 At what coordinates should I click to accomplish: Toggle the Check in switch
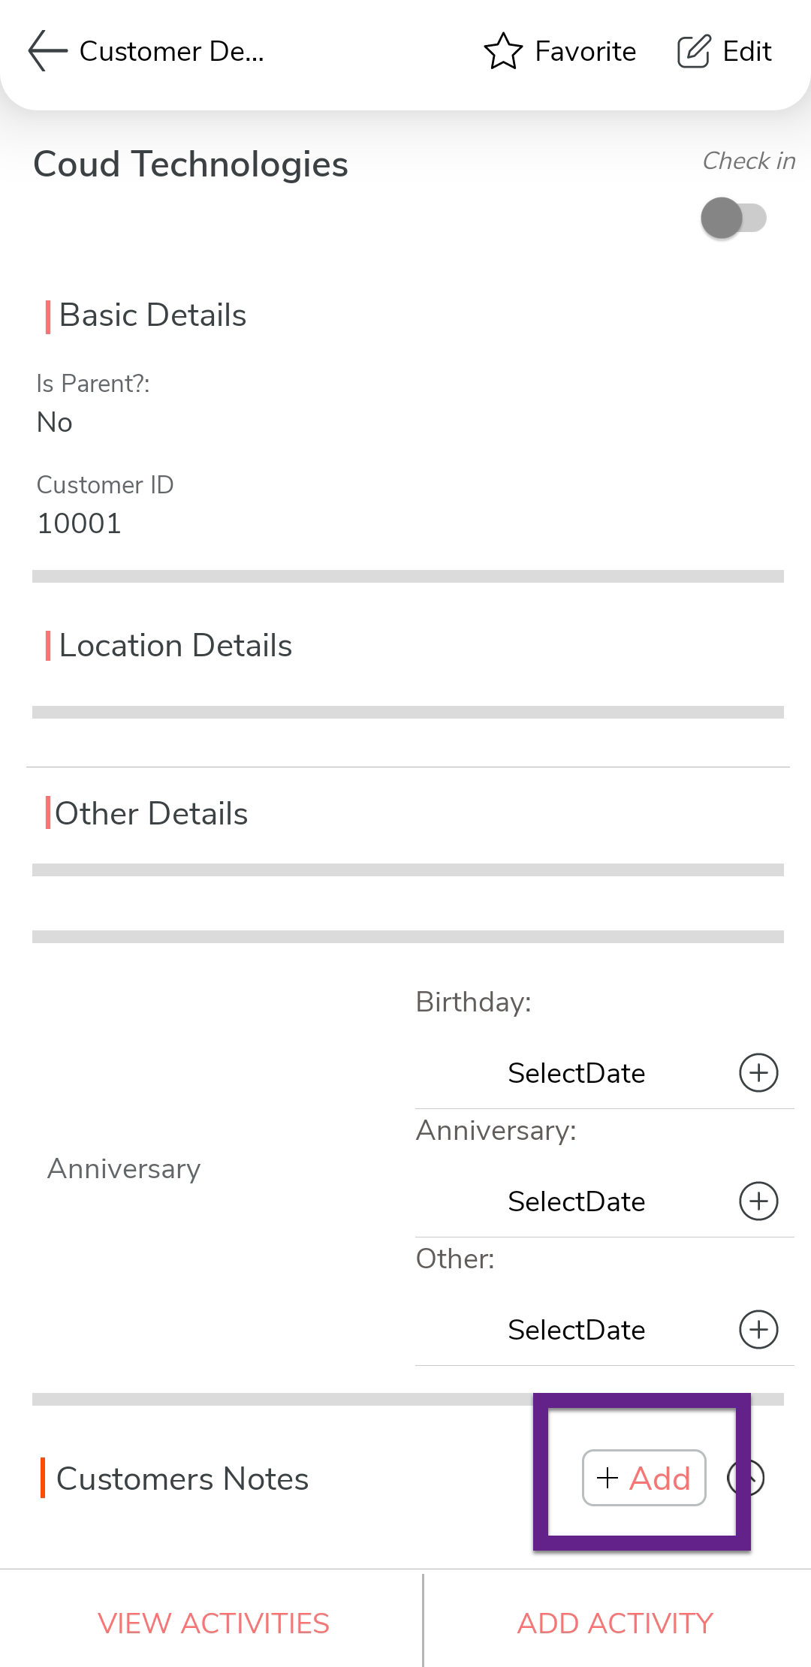[x=733, y=218]
